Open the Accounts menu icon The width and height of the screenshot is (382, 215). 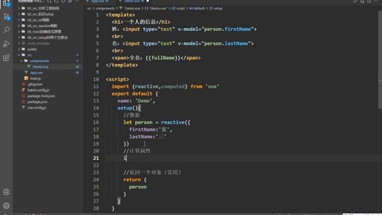coord(7,192)
